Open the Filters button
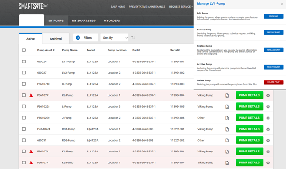This screenshot has height=172, width=286. [x=86, y=38]
